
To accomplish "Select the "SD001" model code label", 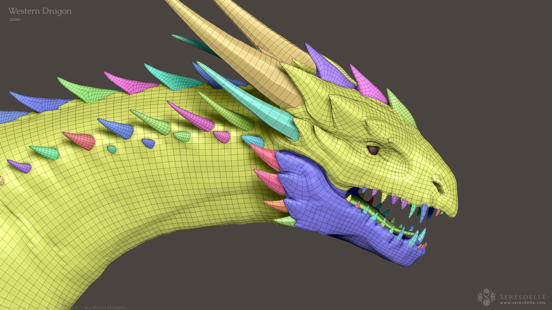I will (x=15, y=20).
